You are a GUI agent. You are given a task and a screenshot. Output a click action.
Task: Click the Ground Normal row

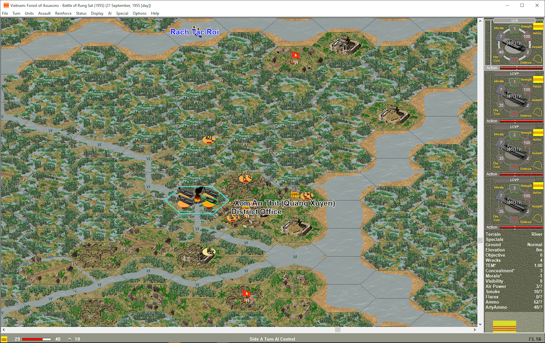click(514, 245)
